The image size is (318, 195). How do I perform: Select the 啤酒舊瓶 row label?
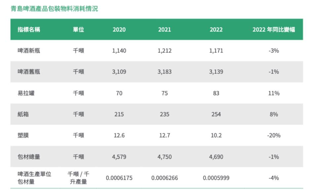pyautogui.click(x=29, y=72)
